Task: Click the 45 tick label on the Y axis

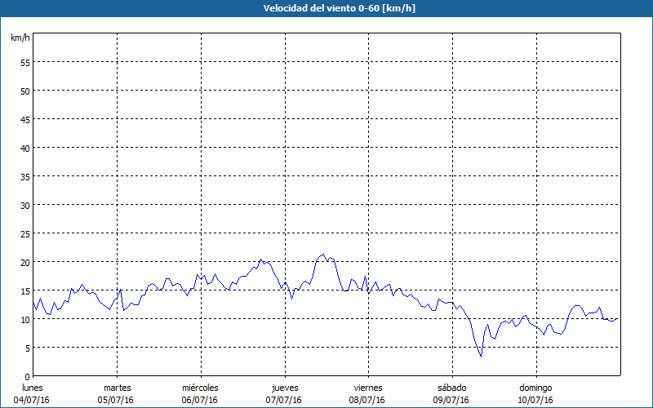Action: (24, 119)
